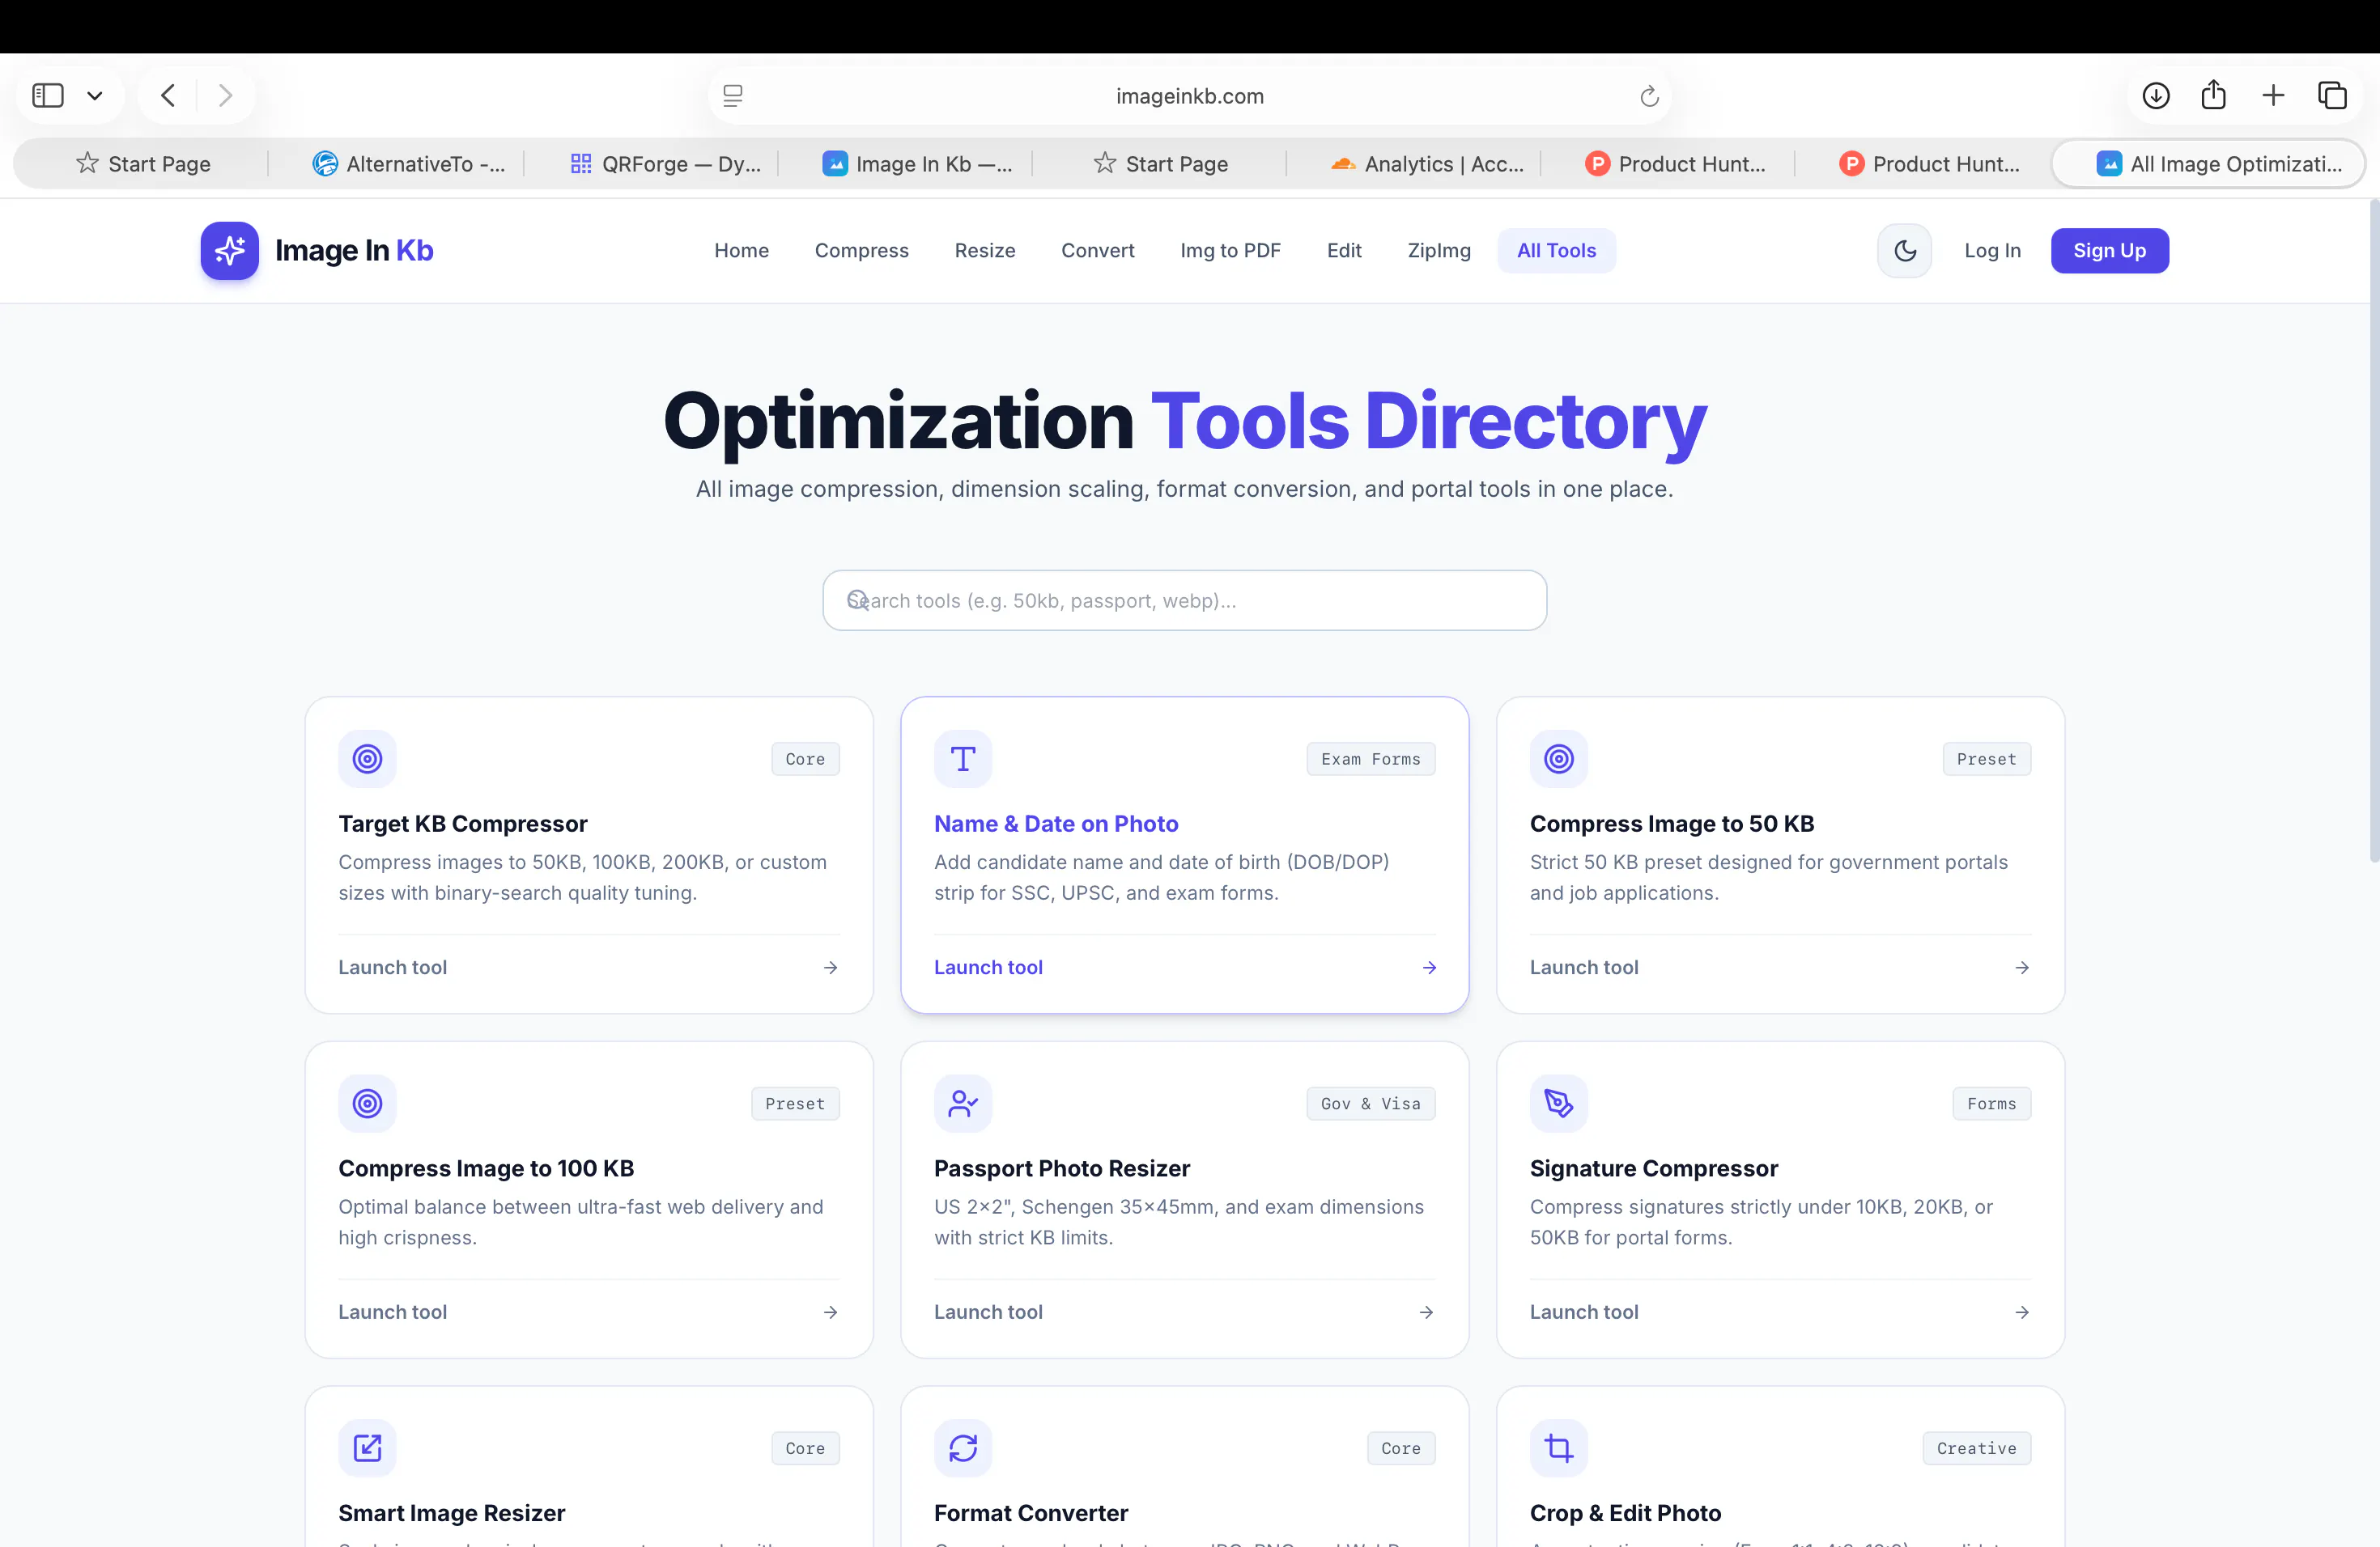Click the Image In Kb brand name text
This screenshot has height=1547, width=2380.
tap(354, 251)
